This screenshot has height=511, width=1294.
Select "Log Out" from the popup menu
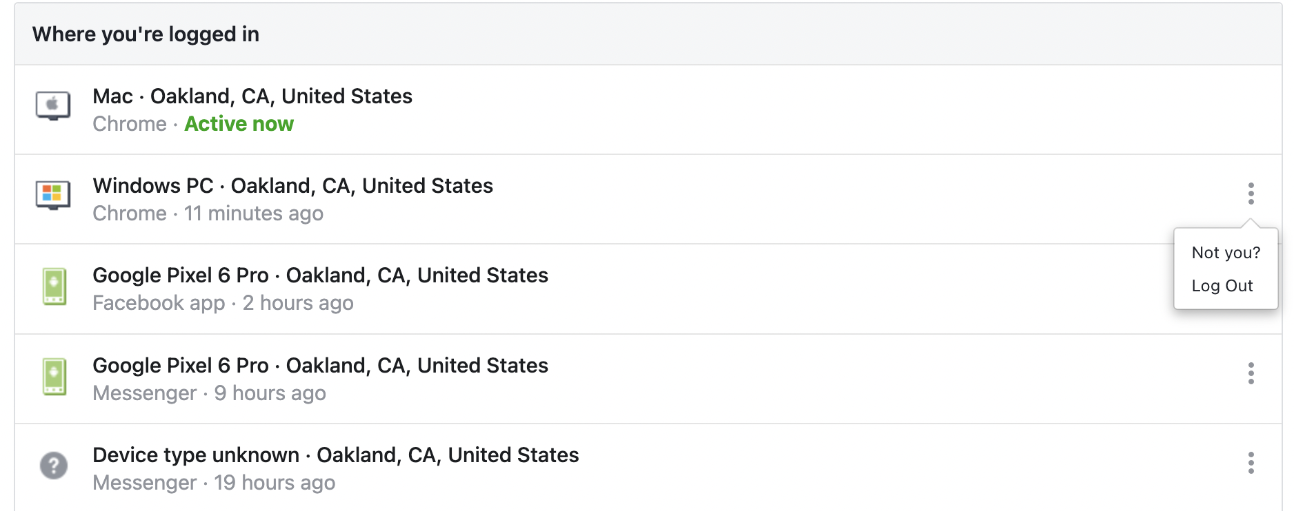(1222, 286)
